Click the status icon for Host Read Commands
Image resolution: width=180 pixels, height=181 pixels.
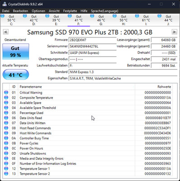point(6,128)
